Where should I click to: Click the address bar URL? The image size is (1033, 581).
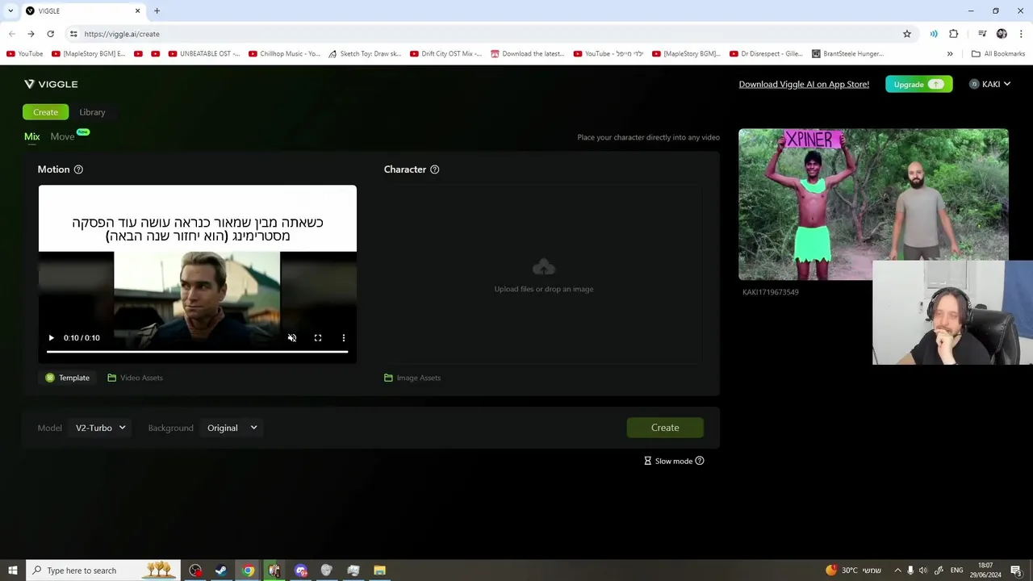[122, 34]
